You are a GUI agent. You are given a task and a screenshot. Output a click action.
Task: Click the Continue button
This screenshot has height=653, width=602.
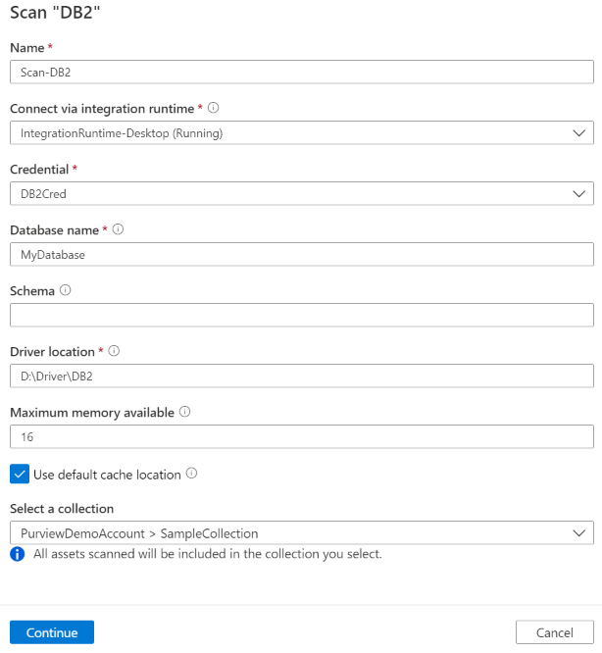[x=52, y=632]
